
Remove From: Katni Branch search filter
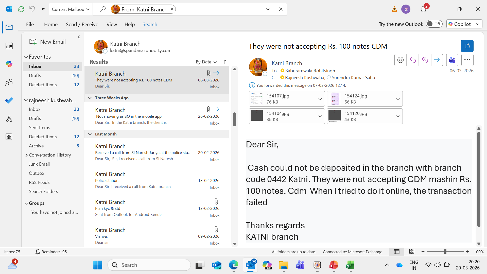pos(172,9)
